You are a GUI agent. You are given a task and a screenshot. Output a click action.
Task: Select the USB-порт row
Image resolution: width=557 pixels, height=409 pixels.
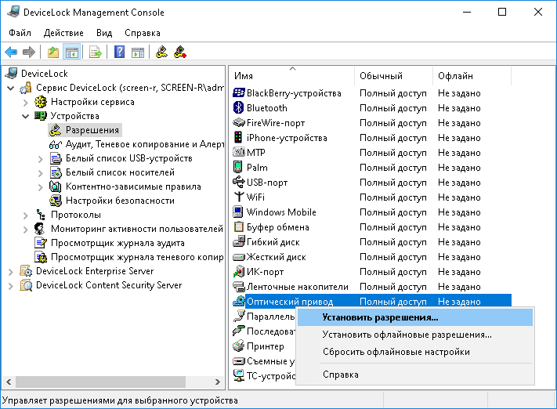266,183
